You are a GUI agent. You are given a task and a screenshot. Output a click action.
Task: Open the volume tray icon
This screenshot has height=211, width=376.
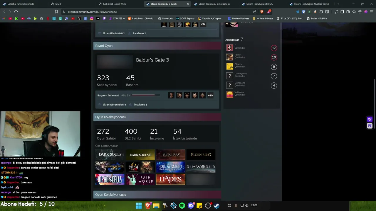coord(247,205)
